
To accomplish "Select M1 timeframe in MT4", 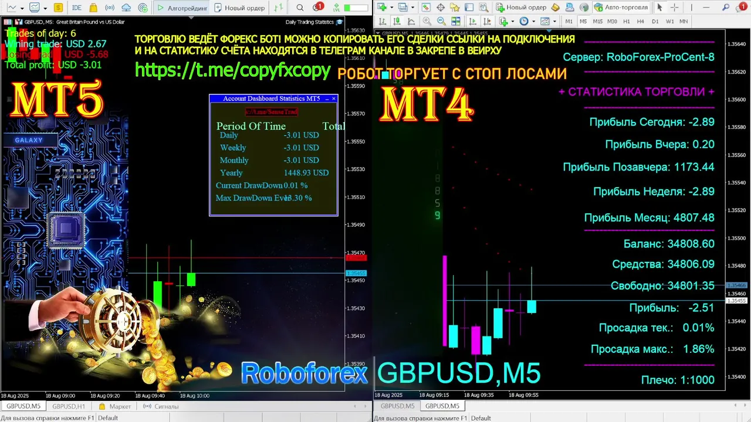I will click(569, 21).
